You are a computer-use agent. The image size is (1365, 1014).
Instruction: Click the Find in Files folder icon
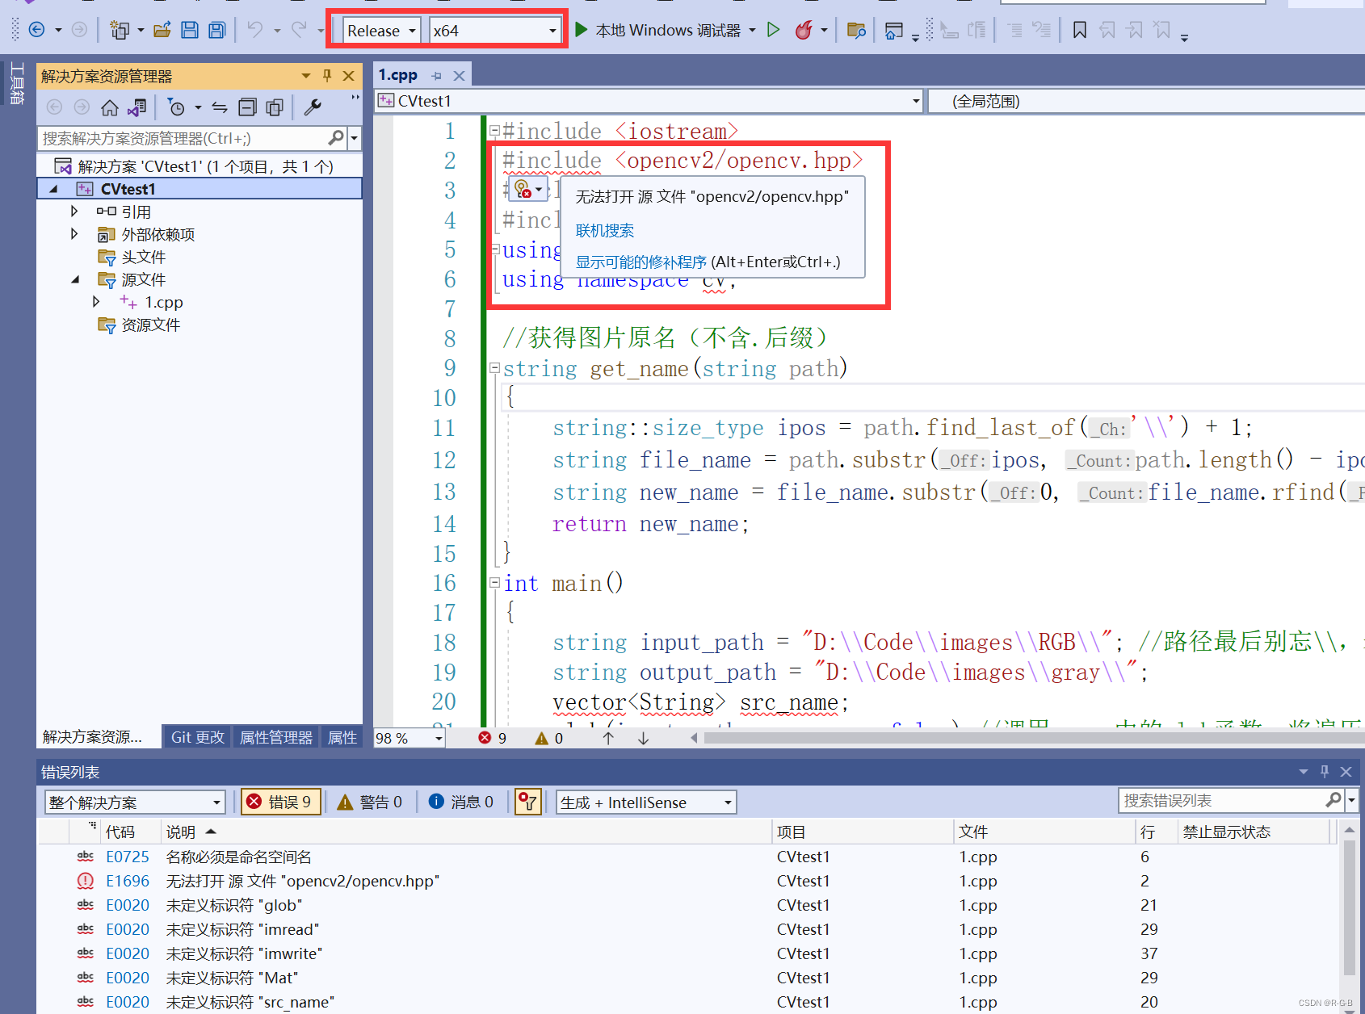(x=856, y=30)
